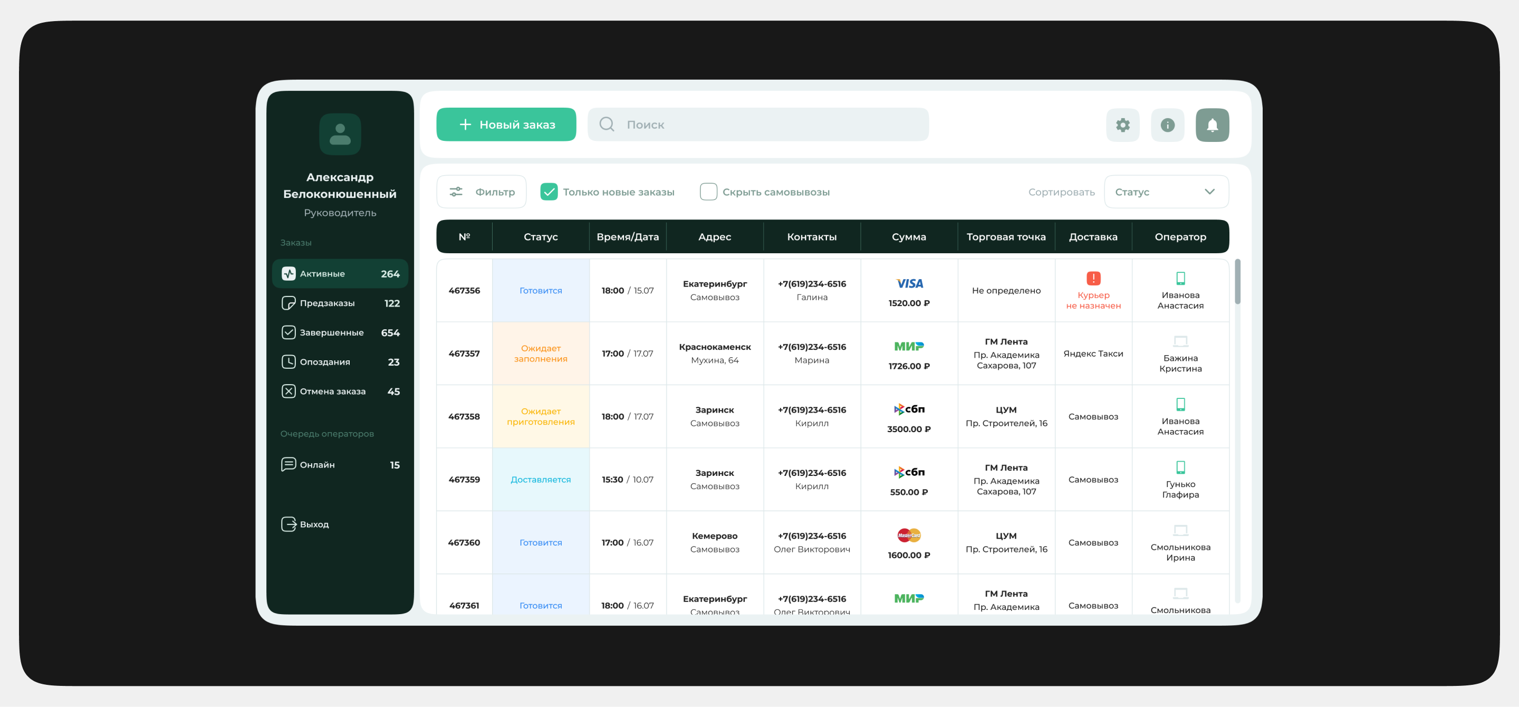The image size is (1519, 707).
Task: Click the phone icon above Гунько Глафира
Action: (x=1180, y=467)
